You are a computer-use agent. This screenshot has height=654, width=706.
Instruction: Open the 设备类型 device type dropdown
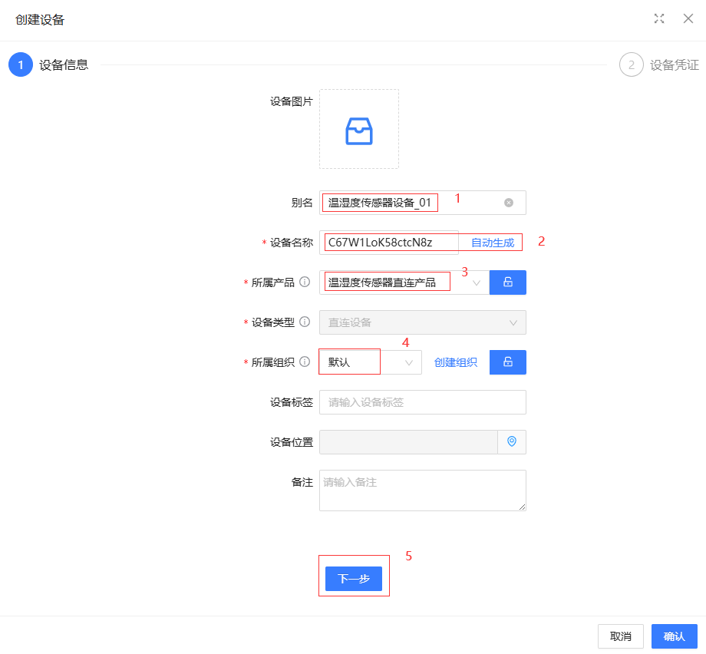[x=422, y=322]
